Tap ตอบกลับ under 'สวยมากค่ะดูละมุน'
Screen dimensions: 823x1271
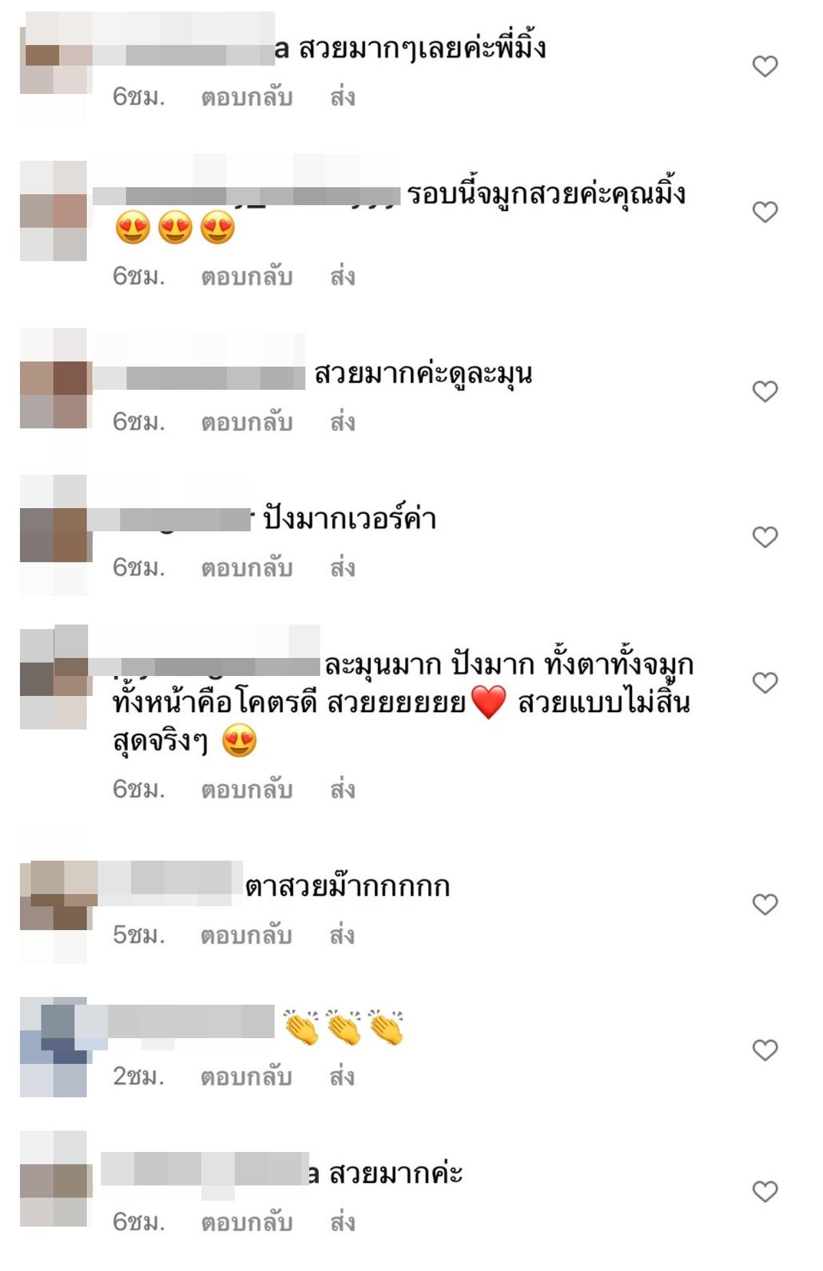pyautogui.click(x=247, y=422)
